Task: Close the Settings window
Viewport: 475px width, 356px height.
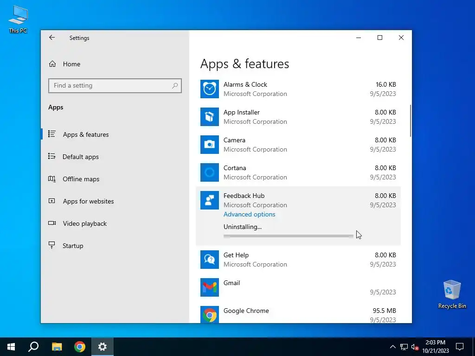Action: coord(401,38)
